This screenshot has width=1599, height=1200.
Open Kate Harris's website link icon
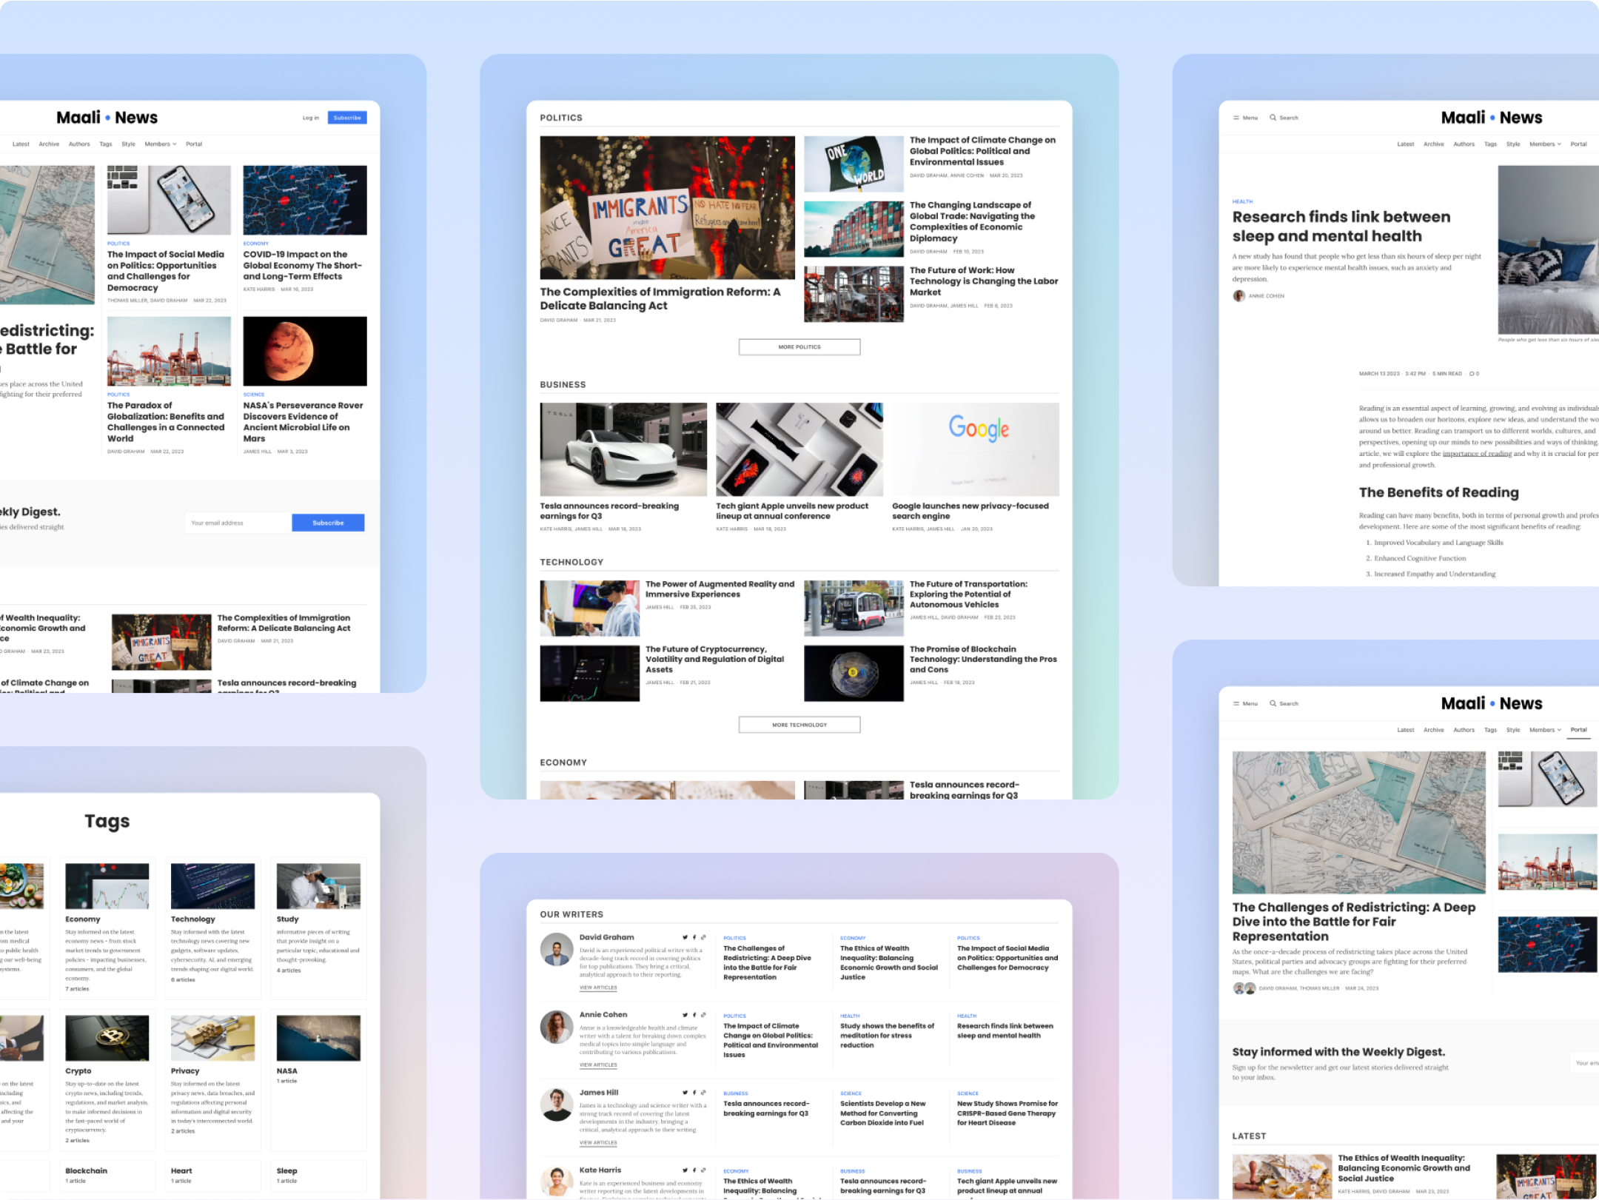point(703,1170)
